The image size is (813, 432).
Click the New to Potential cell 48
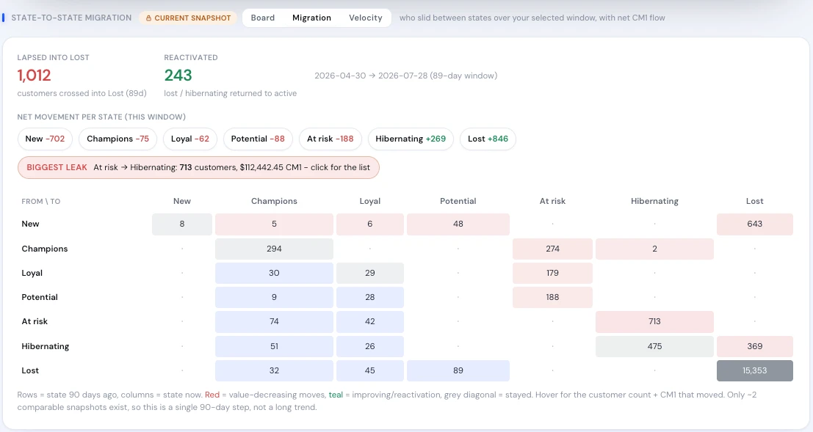[x=458, y=224]
